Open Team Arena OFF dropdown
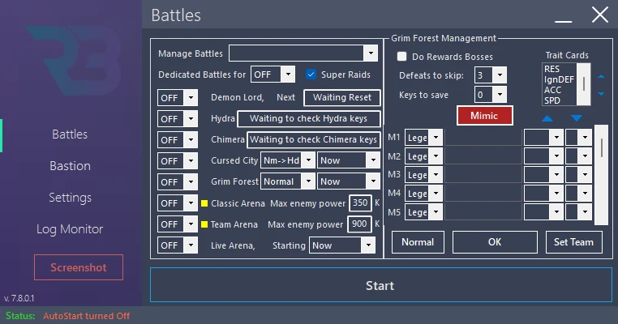Viewport: 618px width, 324px height. pyautogui.click(x=178, y=224)
